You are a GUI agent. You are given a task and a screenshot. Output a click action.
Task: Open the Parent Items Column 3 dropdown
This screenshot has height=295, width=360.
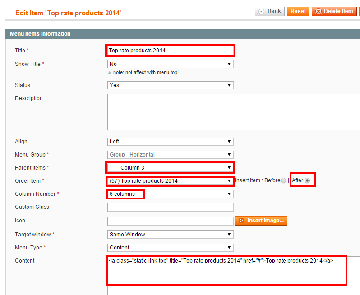point(171,168)
